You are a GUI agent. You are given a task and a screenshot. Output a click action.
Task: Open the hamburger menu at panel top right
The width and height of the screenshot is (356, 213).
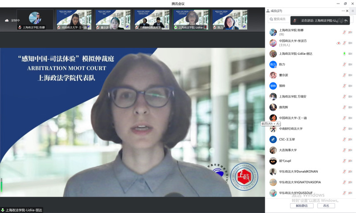(352, 11)
